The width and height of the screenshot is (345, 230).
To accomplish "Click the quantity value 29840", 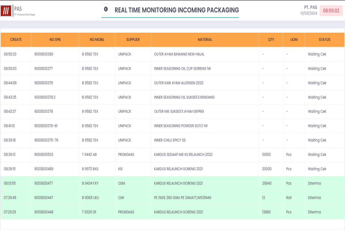I will click(x=267, y=183).
